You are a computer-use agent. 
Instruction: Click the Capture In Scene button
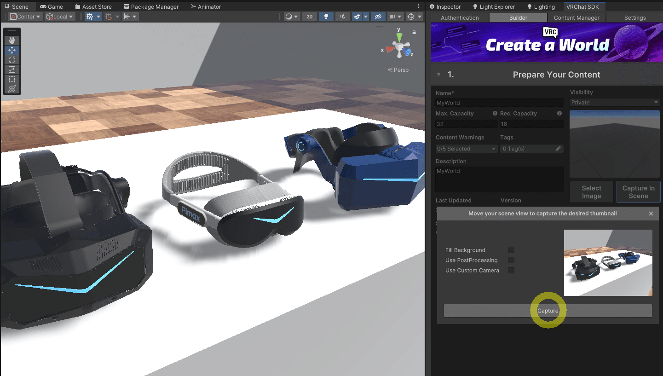[x=638, y=192]
